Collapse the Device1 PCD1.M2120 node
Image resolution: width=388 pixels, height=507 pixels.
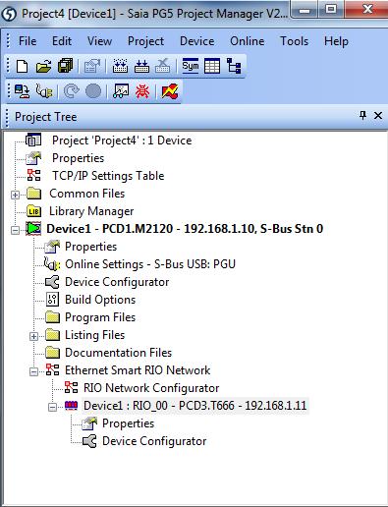(15, 230)
